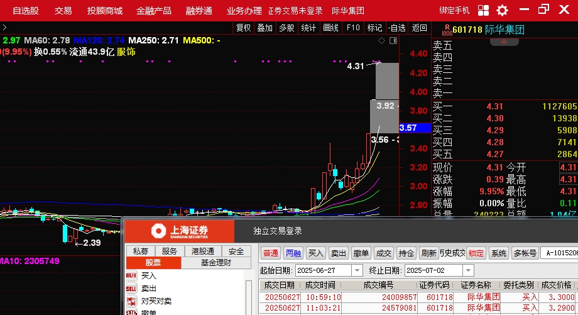This screenshot has height=315, width=578.
Task: Click the 系统 button in trade toolbar
Action: click(x=499, y=253)
